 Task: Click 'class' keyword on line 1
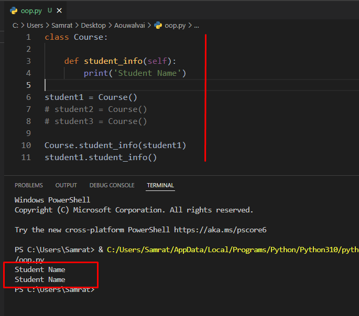click(x=57, y=37)
